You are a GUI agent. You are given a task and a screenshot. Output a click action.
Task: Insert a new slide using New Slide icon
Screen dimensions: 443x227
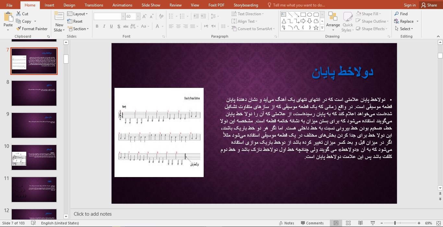[x=59, y=16]
